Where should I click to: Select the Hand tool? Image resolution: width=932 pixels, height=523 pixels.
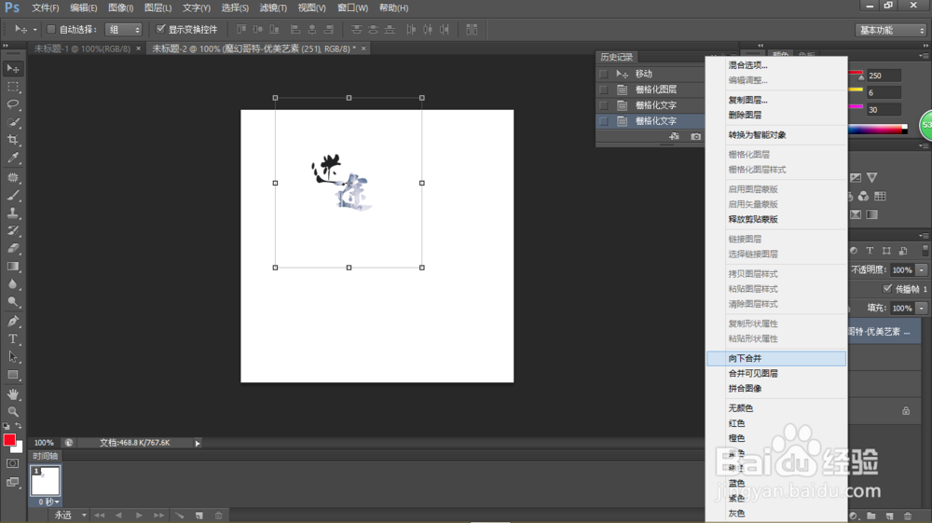(x=13, y=394)
